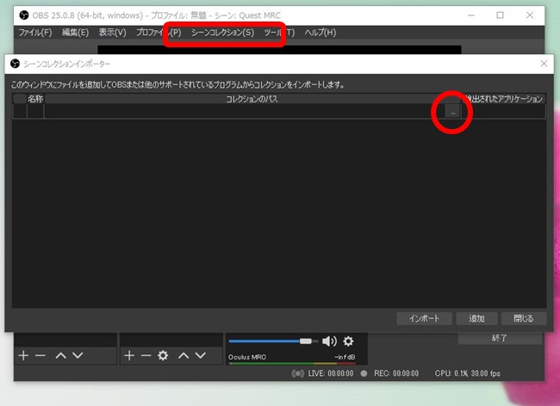Click the OBS logo in importer title bar

coord(15,64)
